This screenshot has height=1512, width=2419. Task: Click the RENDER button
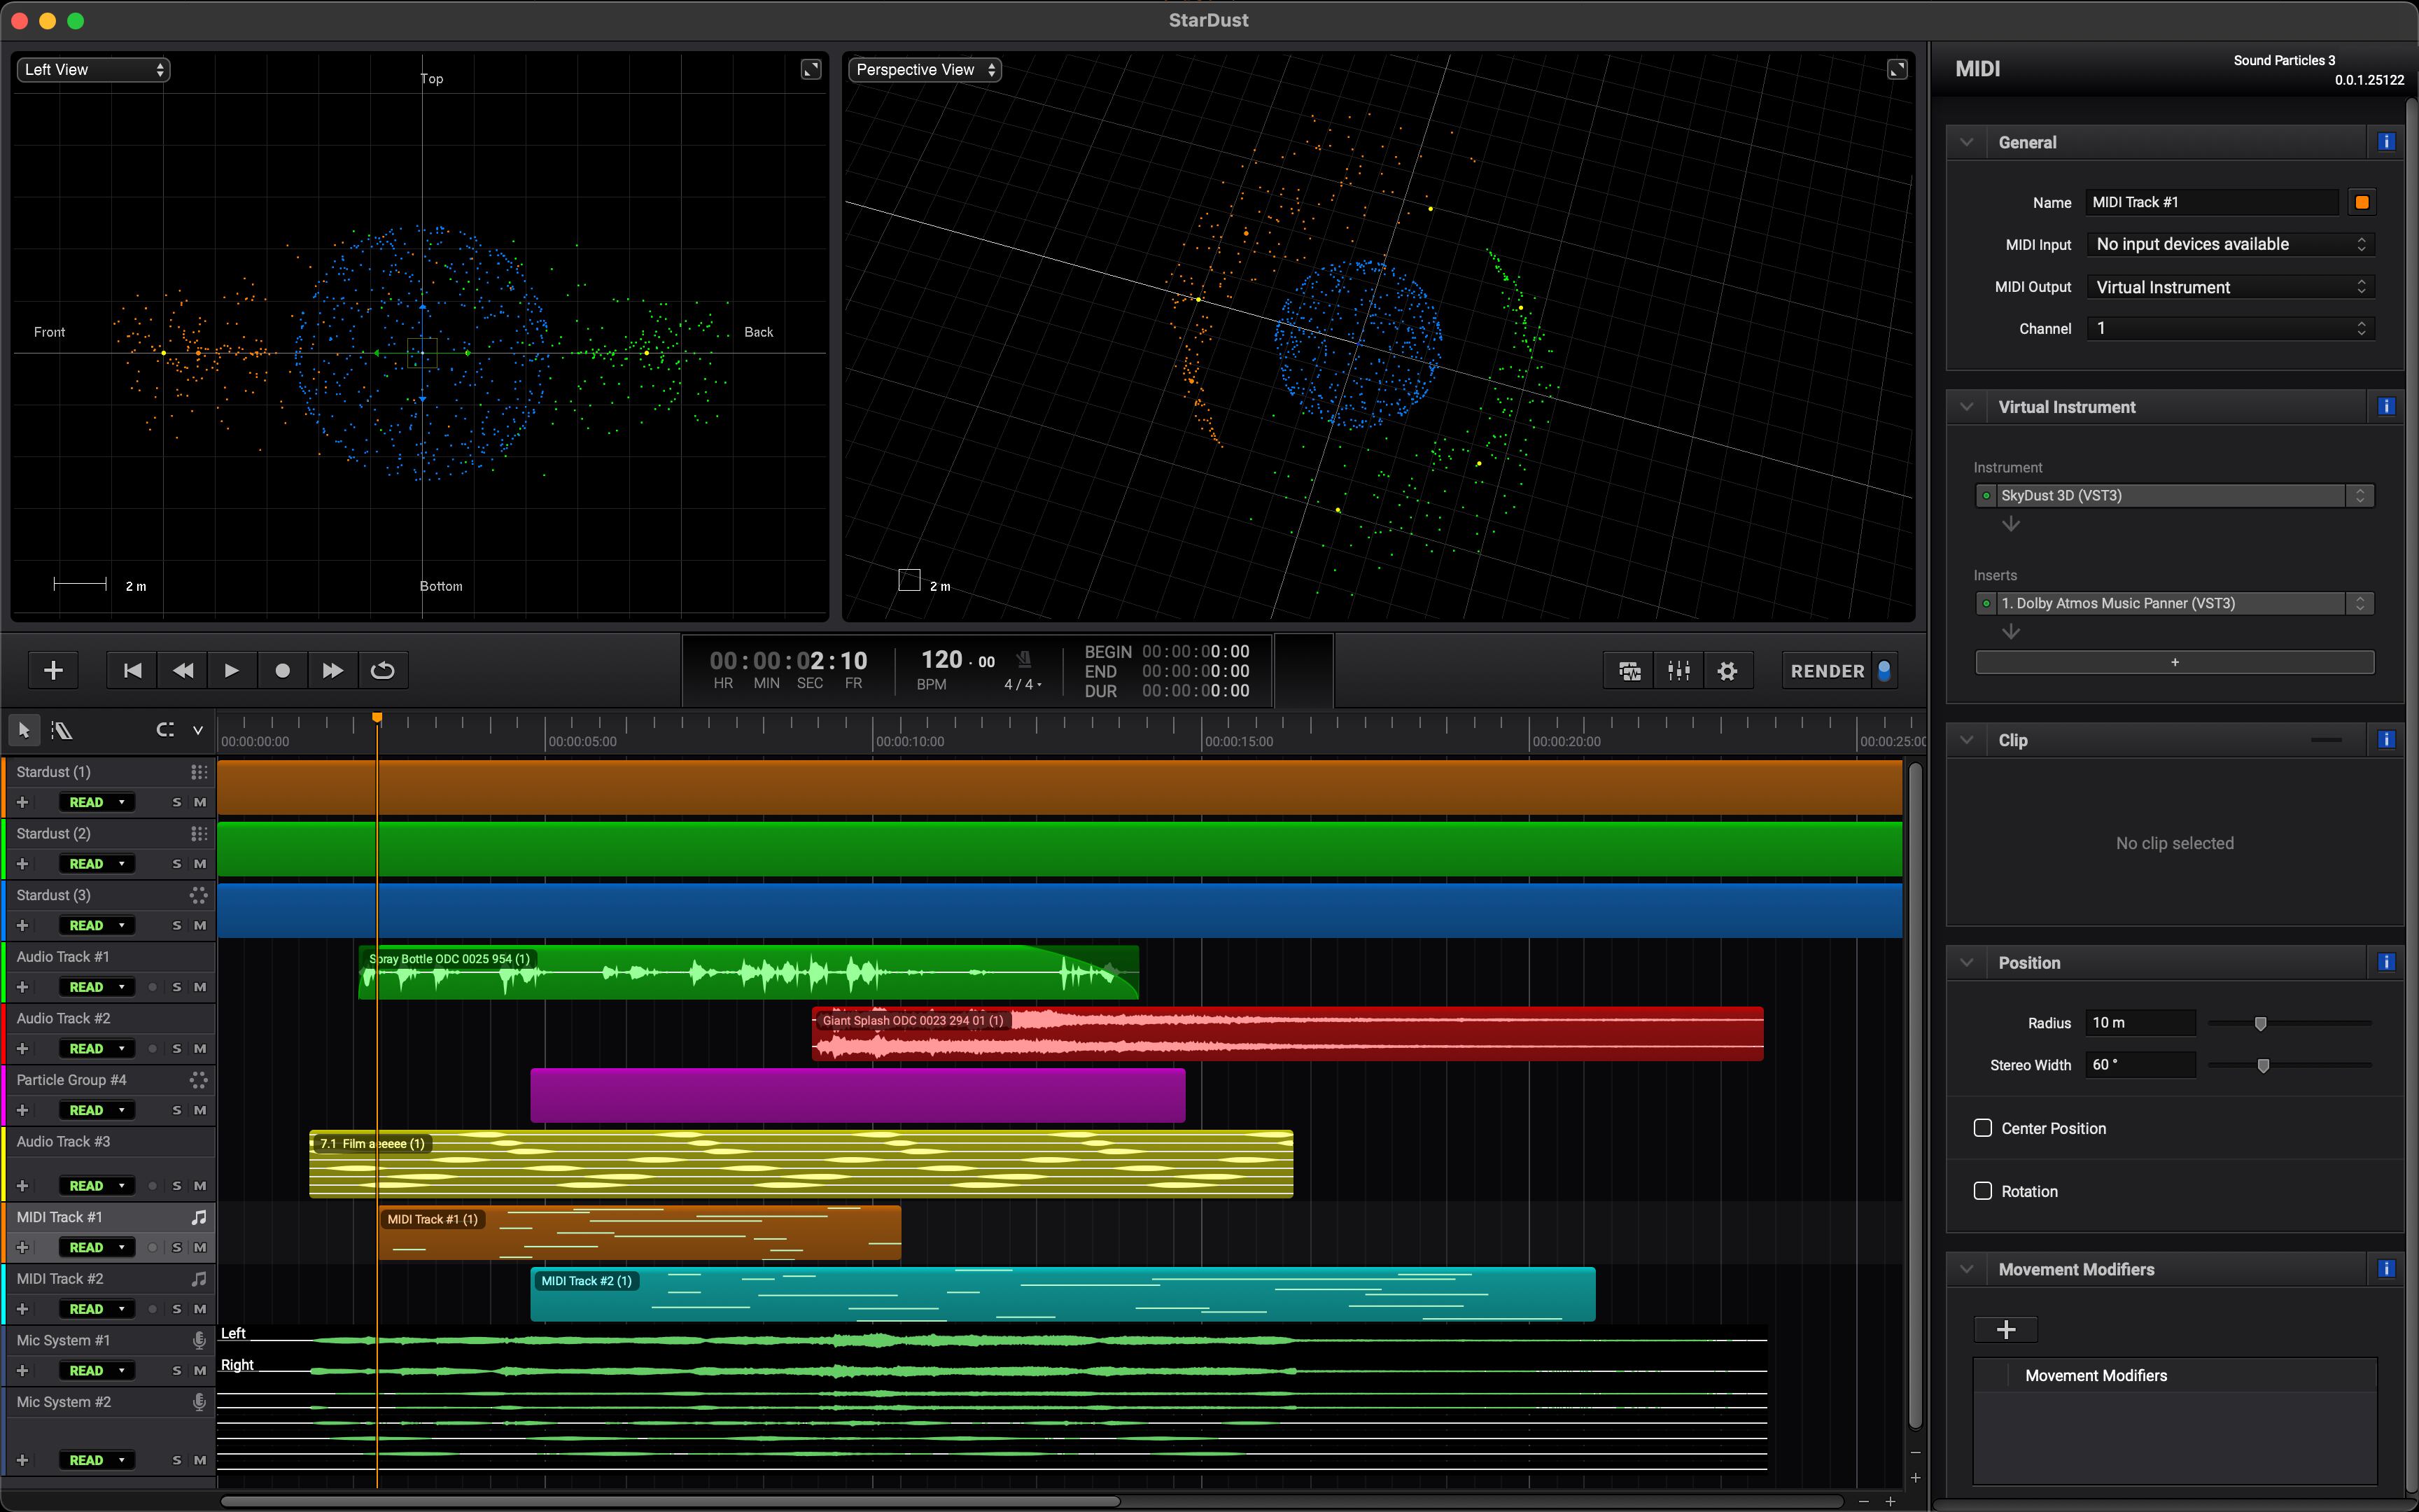click(x=1828, y=671)
